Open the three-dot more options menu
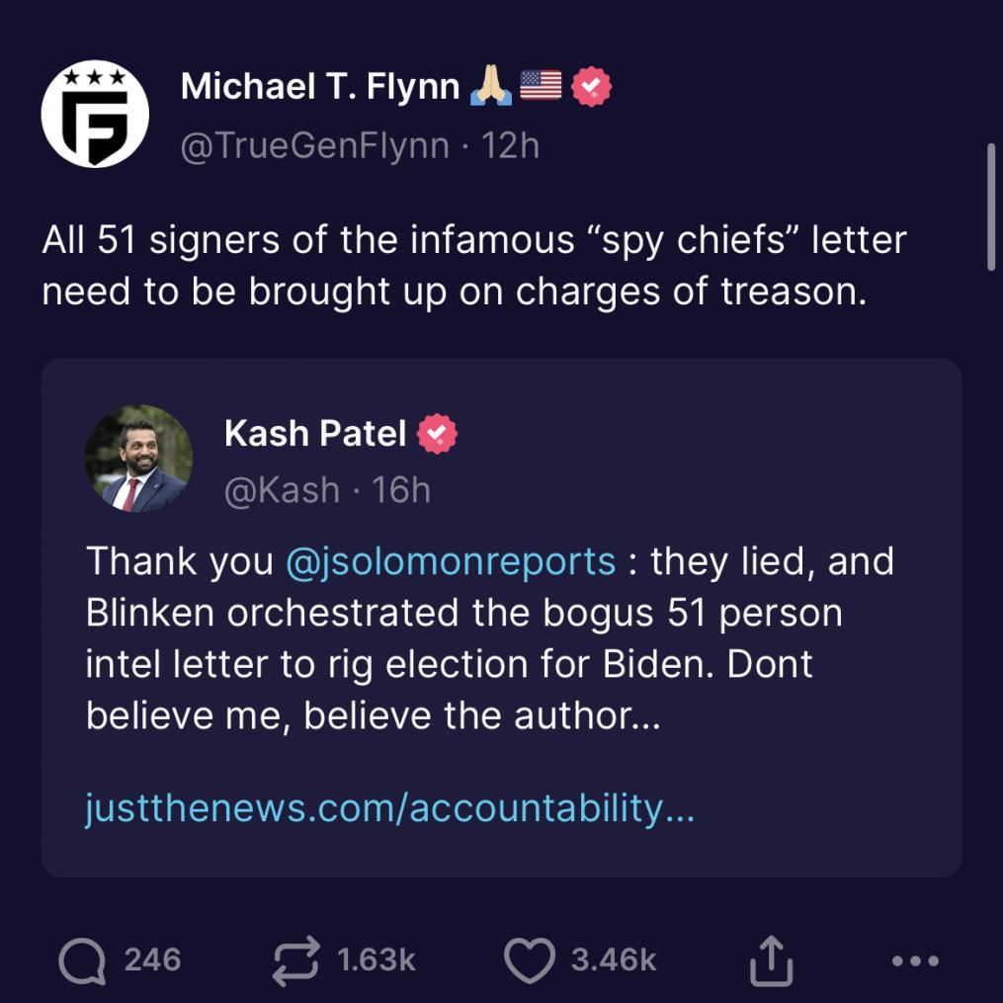Image resolution: width=1003 pixels, height=1003 pixels. [914, 960]
